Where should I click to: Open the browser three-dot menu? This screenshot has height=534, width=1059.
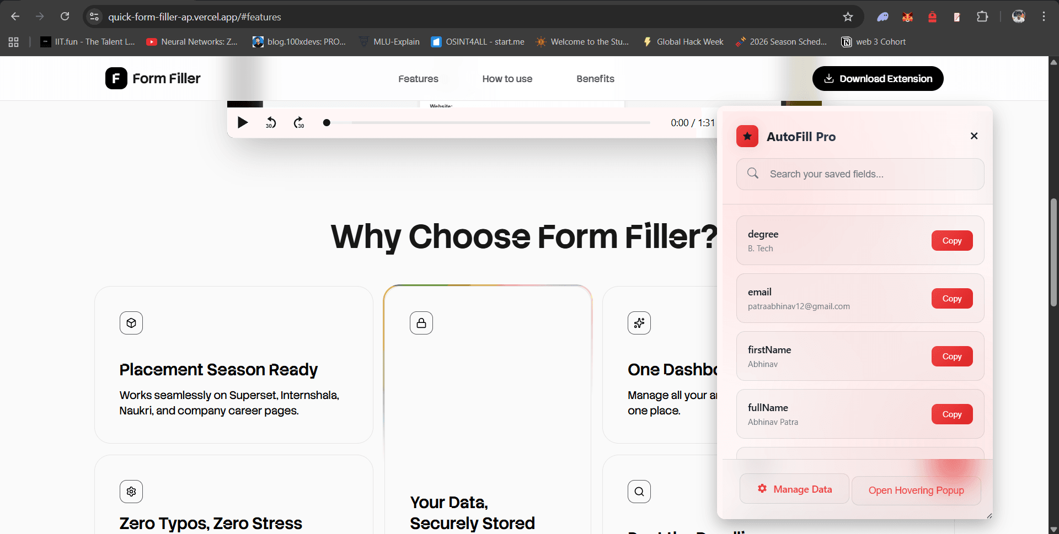[1044, 17]
